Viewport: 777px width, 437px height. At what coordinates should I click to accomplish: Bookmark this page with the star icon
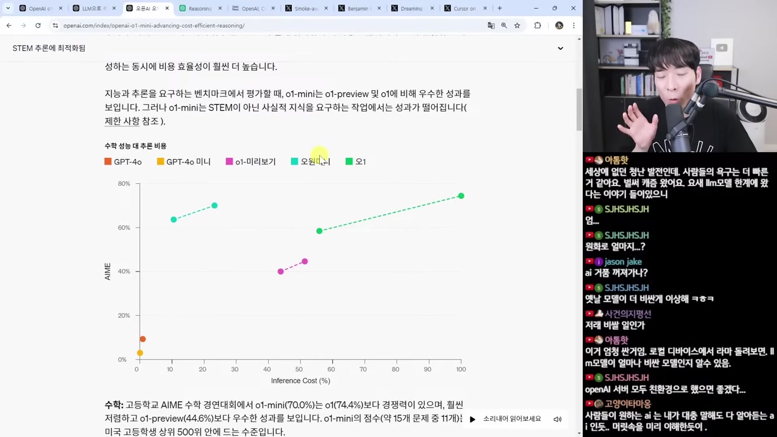tap(517, 25)
